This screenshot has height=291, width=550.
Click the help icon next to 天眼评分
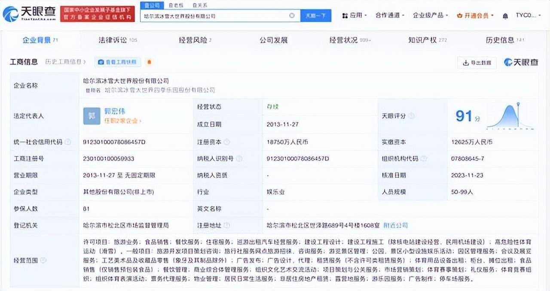412,116
